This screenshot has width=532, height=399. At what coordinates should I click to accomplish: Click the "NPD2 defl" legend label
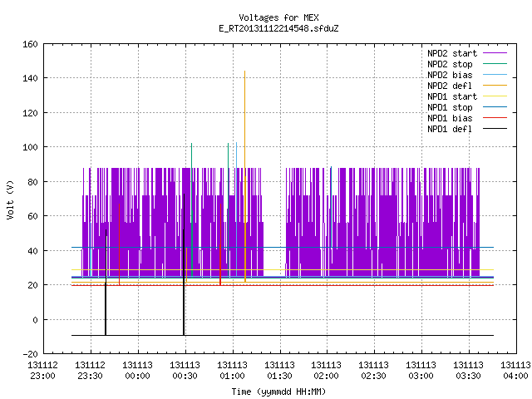coord(450,86)
